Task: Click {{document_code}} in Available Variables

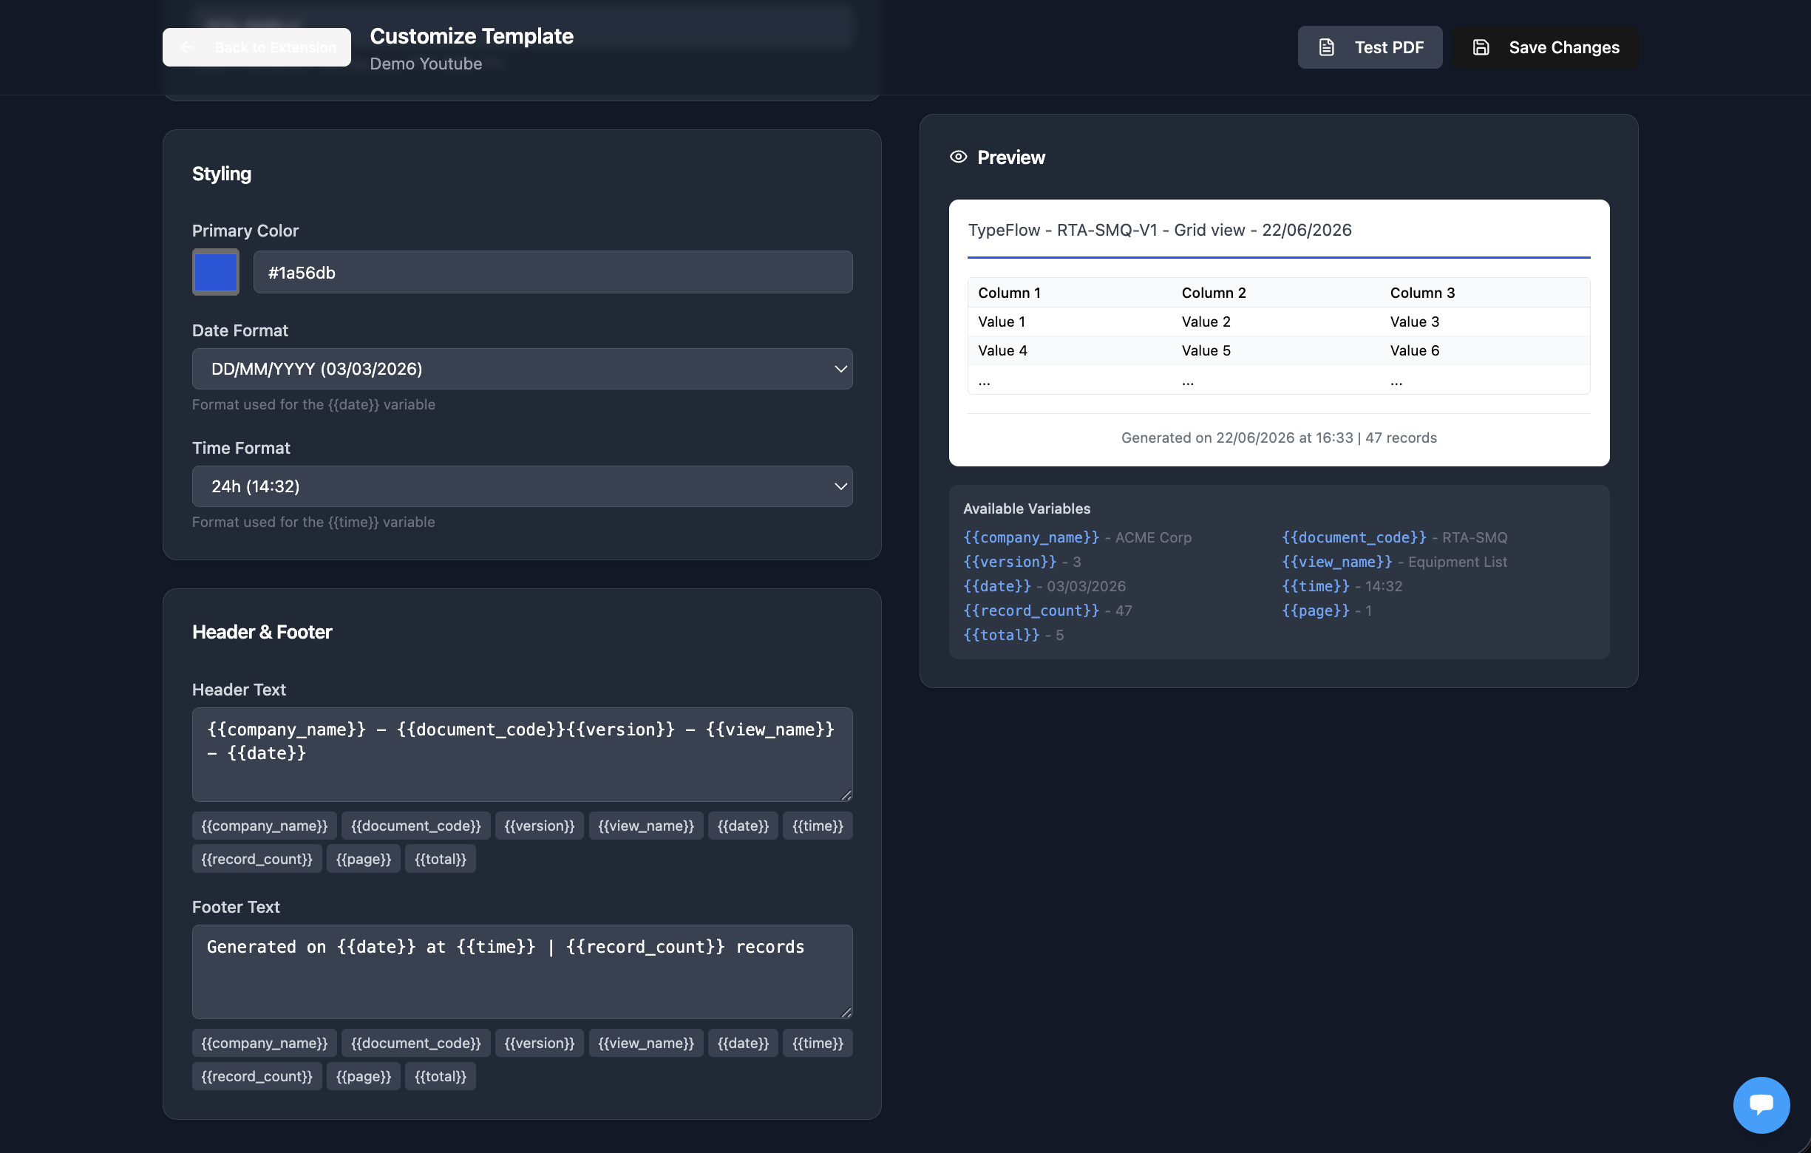Action: [1353, 537]
